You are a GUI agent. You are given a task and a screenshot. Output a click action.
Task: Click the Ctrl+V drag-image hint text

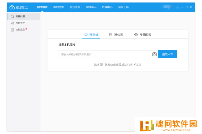[117, 65]
